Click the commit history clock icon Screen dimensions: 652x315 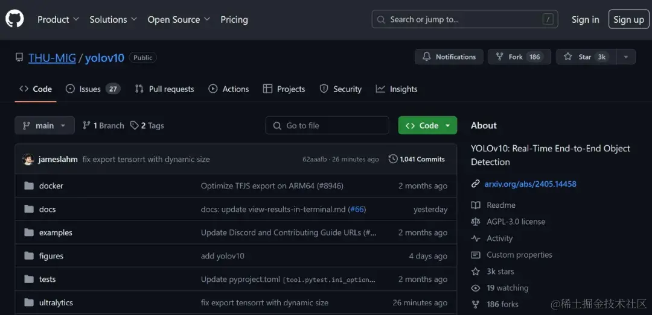[x=393, y=159]
